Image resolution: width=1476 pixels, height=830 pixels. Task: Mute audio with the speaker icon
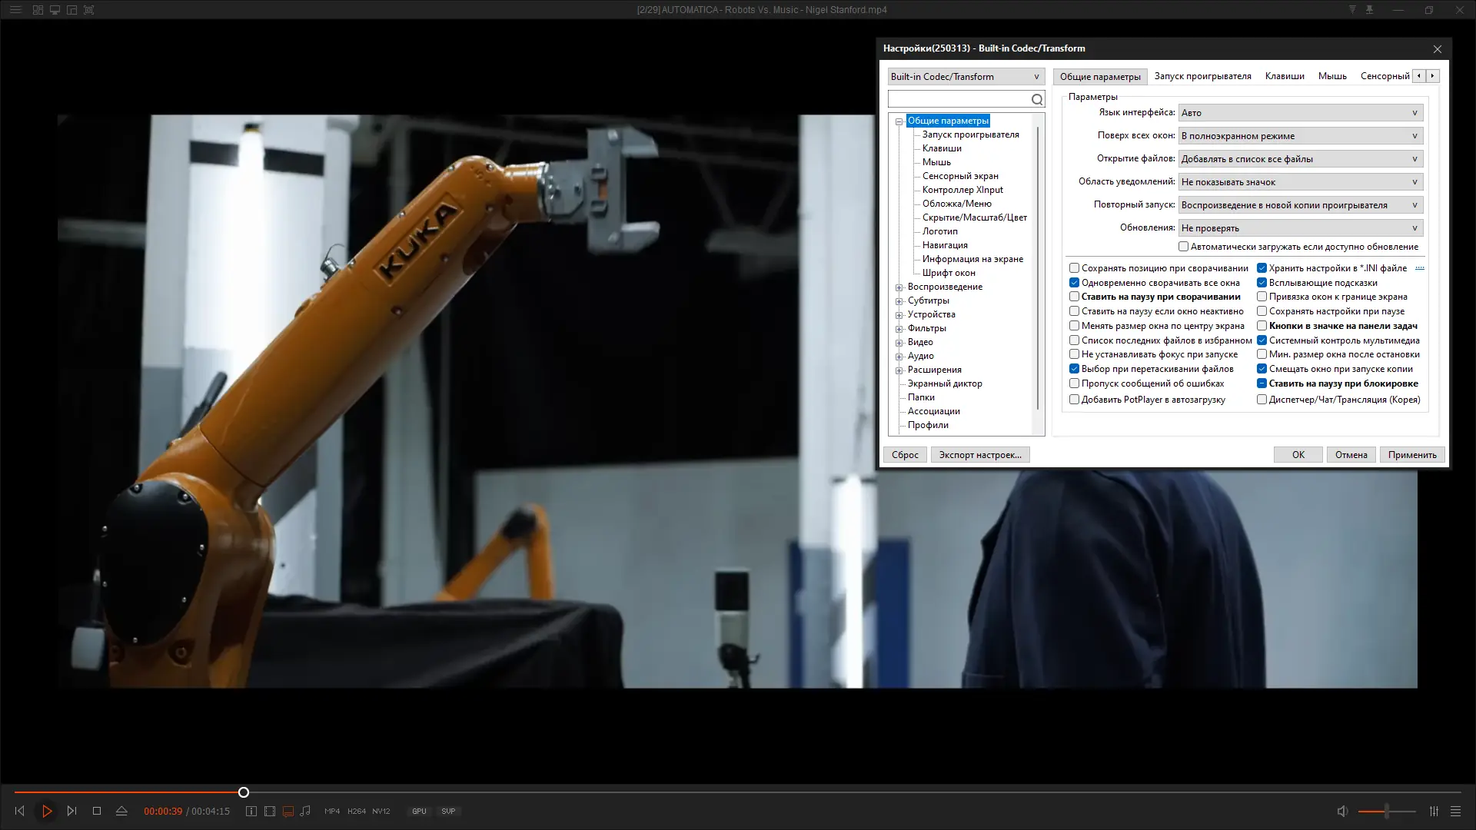1342,811
